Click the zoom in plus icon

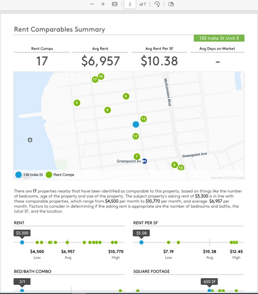pyautogui.click(x=103, y=4)
